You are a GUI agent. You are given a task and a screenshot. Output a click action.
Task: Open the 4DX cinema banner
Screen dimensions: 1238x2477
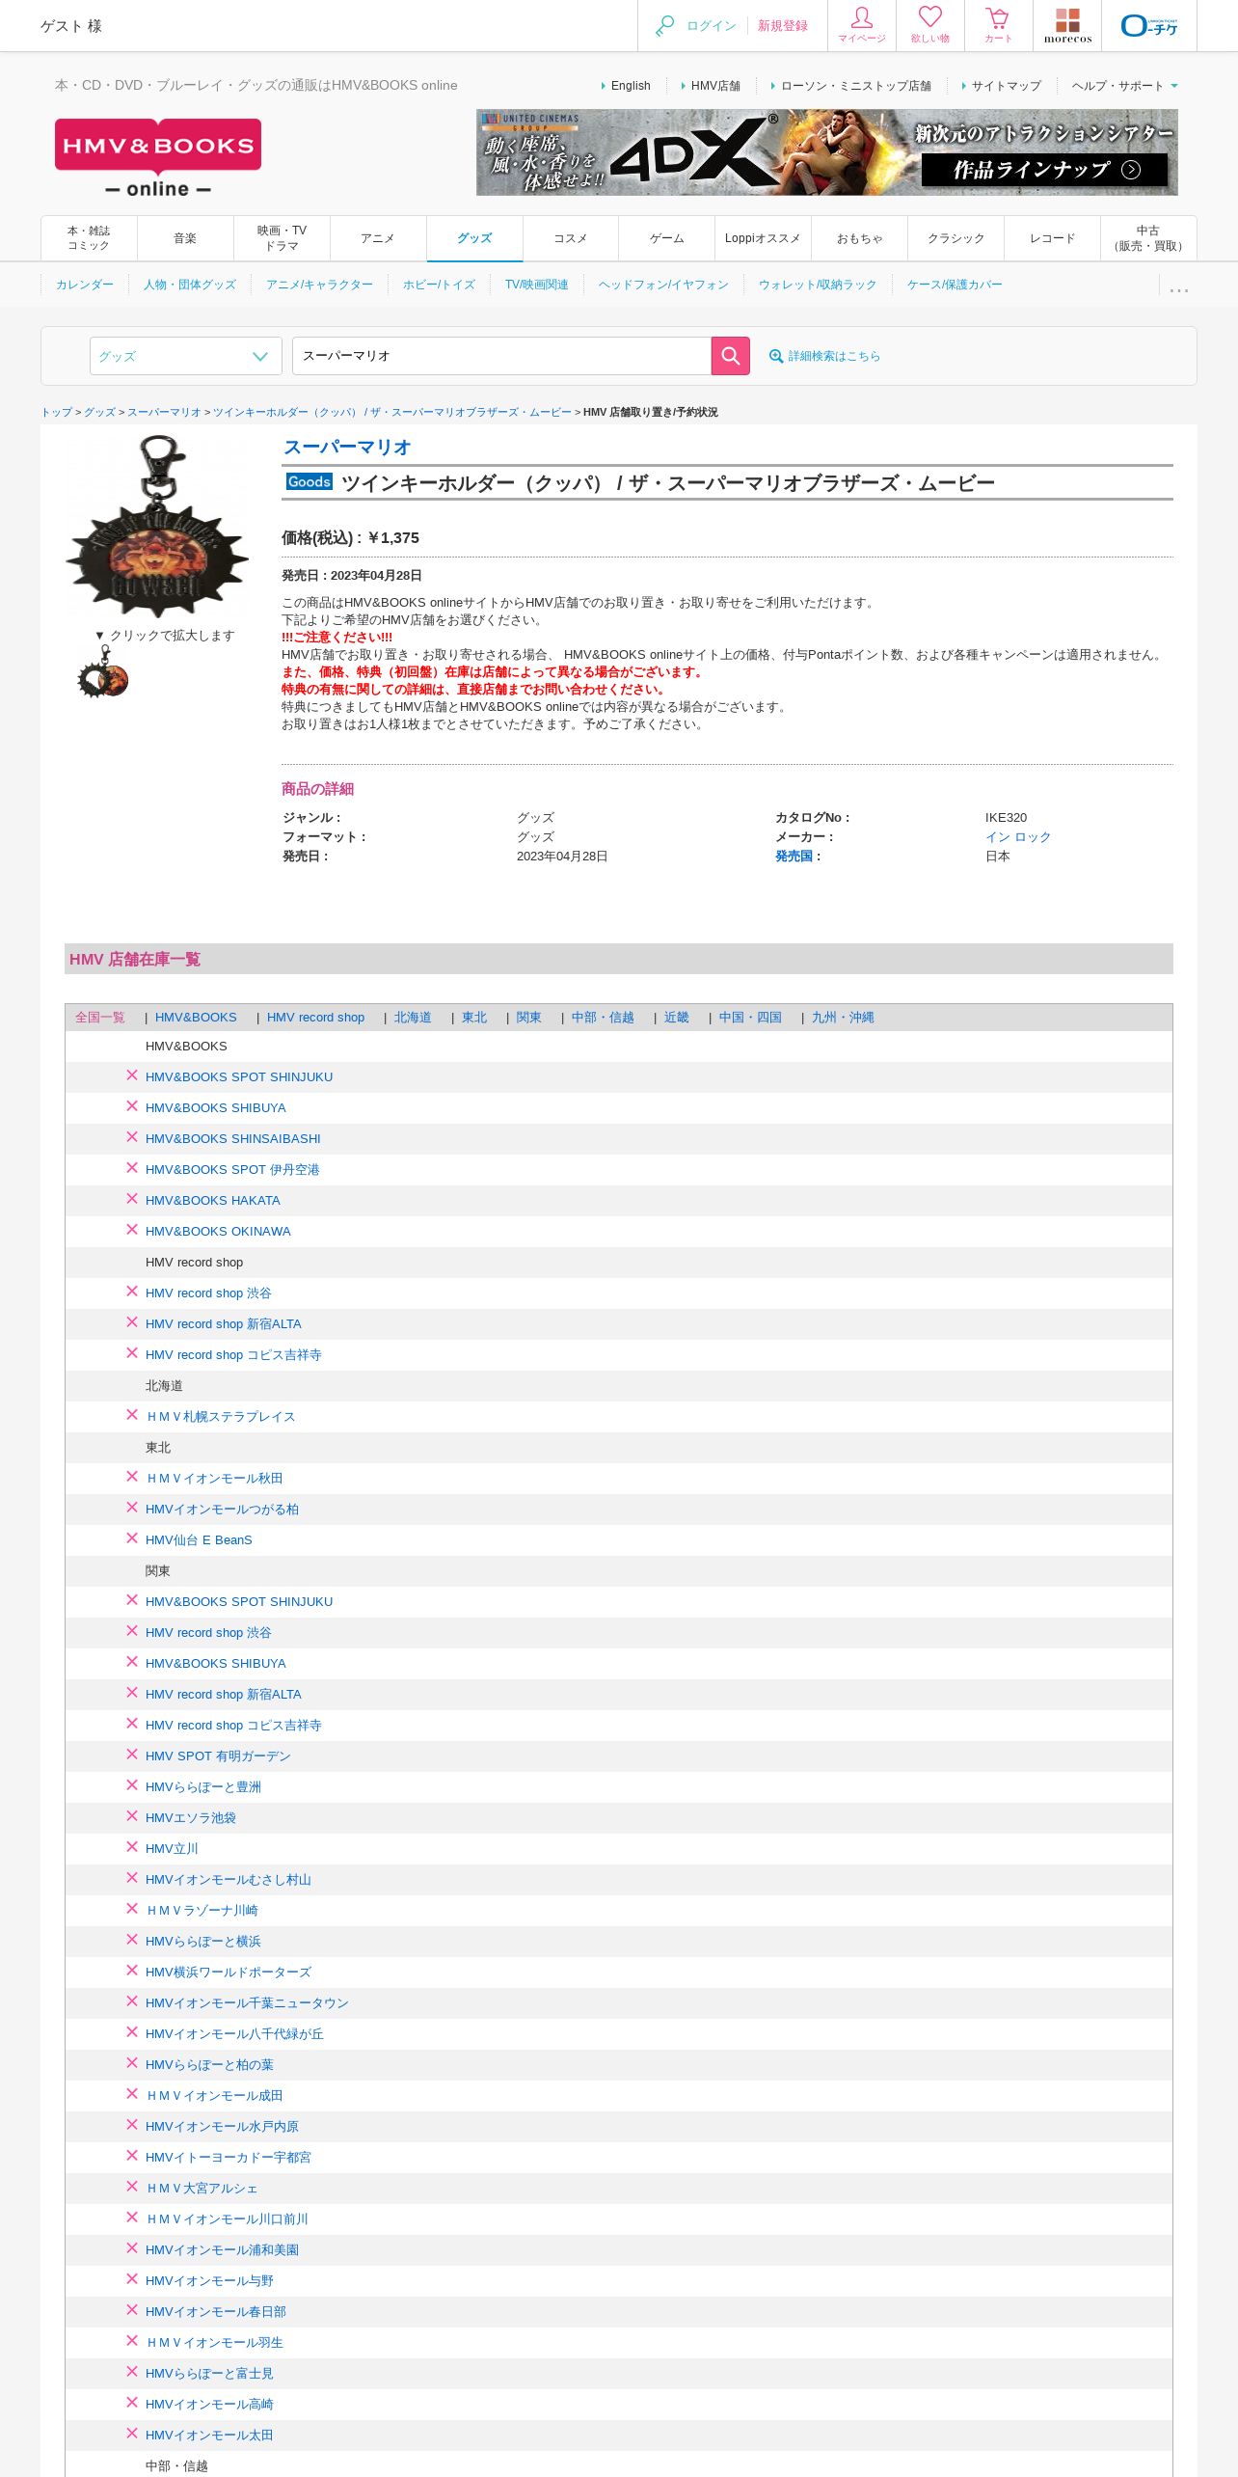coord(827,152)
